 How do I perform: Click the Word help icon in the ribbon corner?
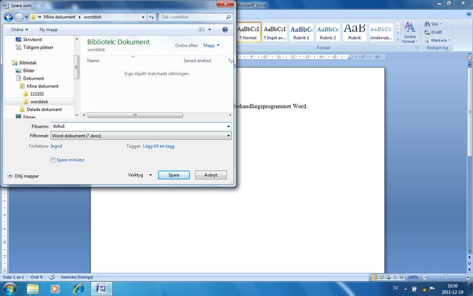click(469, 13)
